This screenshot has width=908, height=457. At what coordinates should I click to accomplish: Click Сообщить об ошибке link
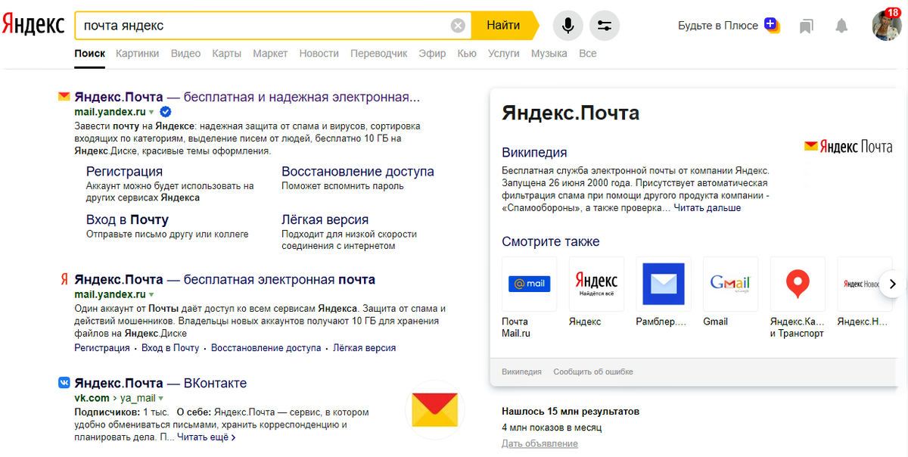pyautogui.click(x=593, y=372)
